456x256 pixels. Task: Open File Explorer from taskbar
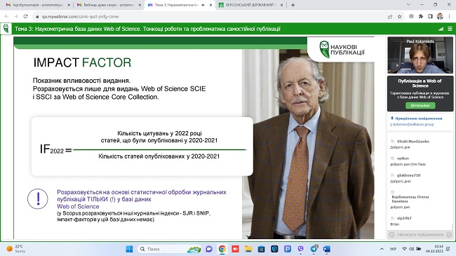[x=248, y=249]
